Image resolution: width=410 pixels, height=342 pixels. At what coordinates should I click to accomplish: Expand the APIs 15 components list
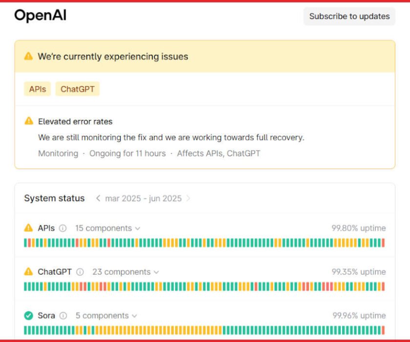coord(108,228)
